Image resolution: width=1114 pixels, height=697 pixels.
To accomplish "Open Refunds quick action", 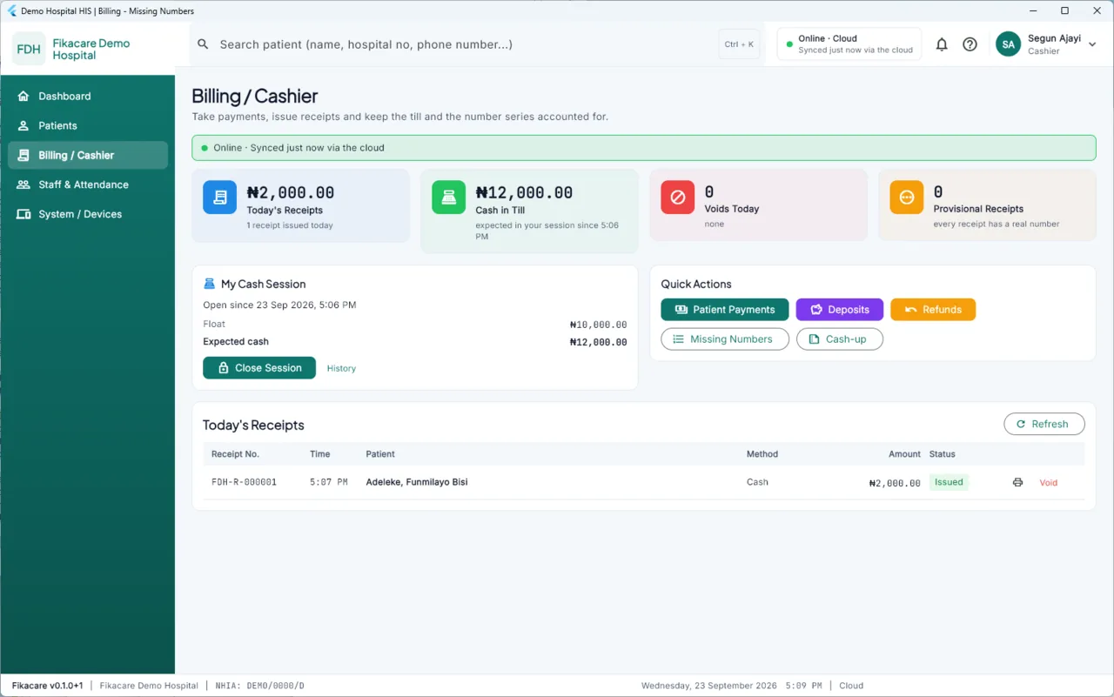I will tap(933, 310).
